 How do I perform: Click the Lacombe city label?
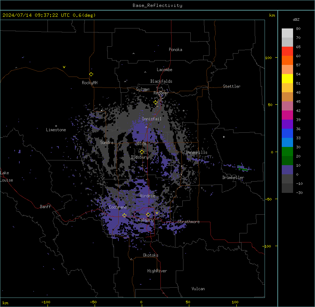[164, 70]
